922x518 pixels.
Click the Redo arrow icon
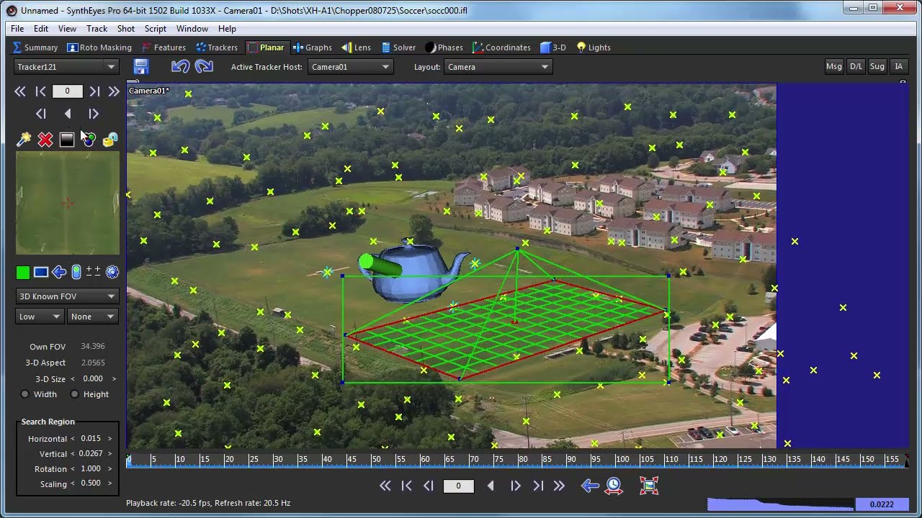point(204,67)
